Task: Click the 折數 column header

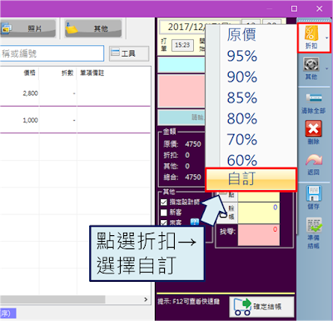Action: coord(67,73)
